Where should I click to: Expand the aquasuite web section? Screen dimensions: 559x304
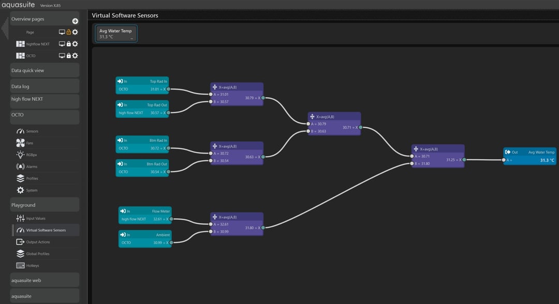pyautogui.click(x=45, y=280)
